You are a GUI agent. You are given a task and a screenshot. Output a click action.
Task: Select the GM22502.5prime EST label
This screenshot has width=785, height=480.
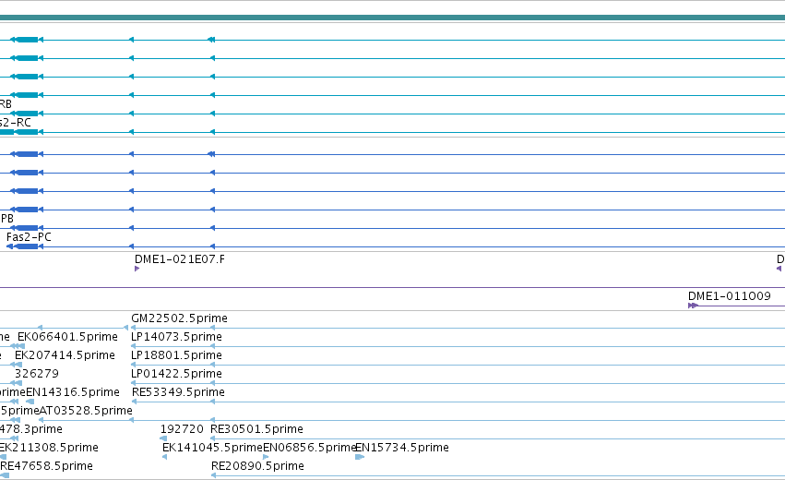coord(179,318)
